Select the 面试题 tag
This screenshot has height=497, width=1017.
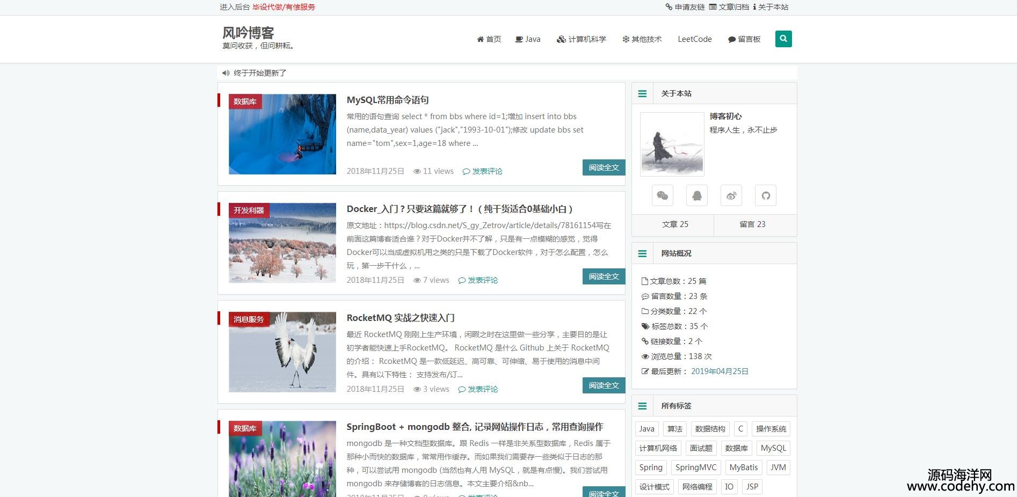pyautogui.click(x=701, y=448)
